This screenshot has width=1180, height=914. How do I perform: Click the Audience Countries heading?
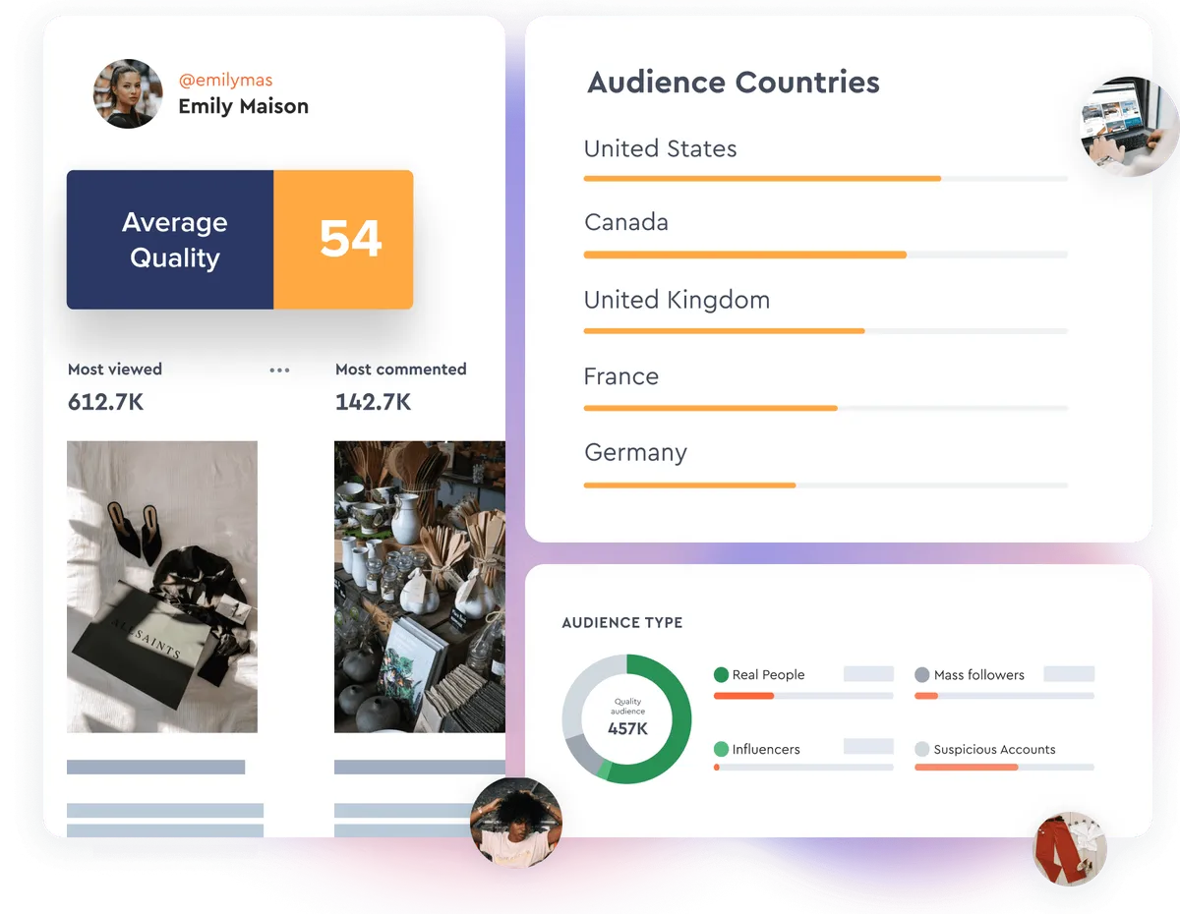734,83
